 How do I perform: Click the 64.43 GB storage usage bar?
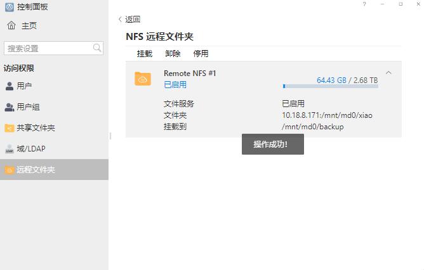(330, 86)
